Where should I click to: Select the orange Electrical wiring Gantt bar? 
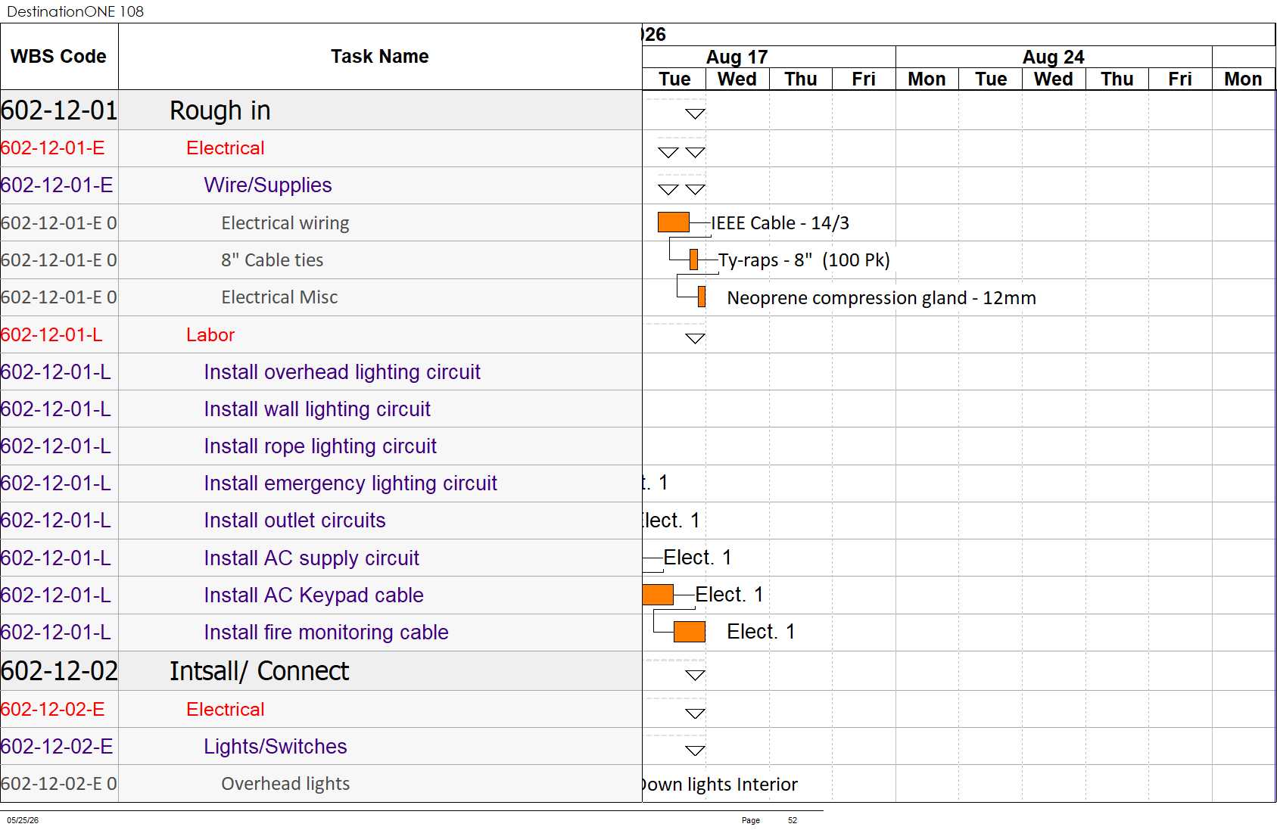674,222
